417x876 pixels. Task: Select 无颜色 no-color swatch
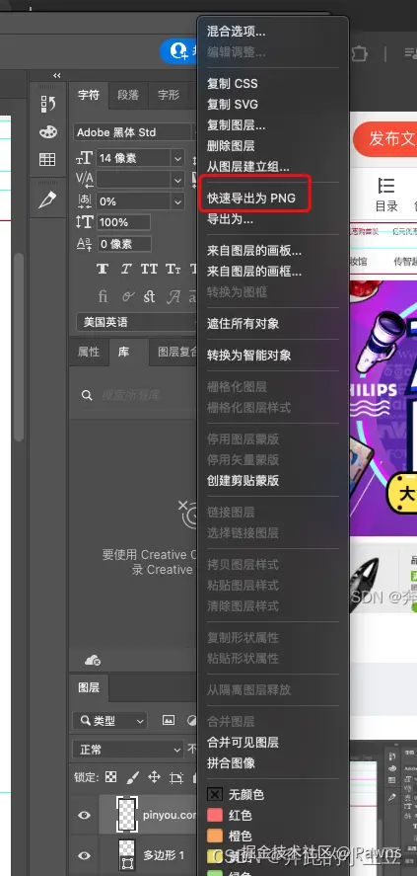coord(215,794)
